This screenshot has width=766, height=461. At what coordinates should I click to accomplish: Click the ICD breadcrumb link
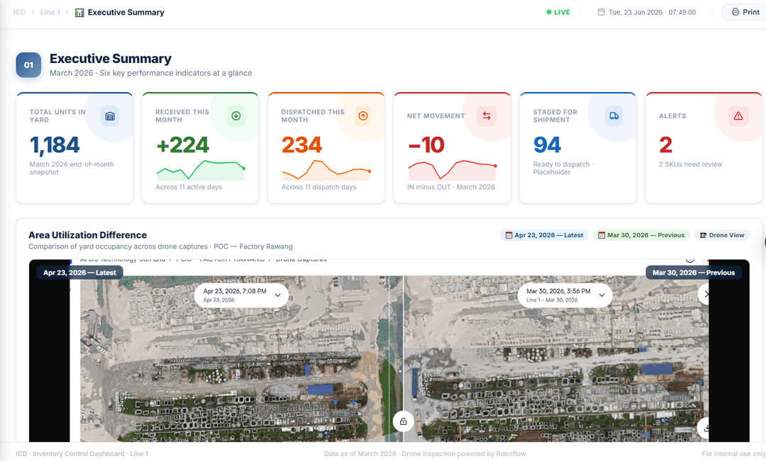(20, 12)
